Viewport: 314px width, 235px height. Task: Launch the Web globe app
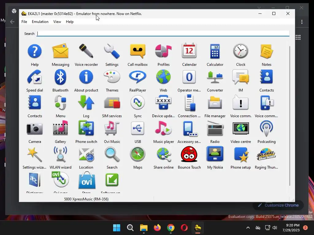[163, 77]
